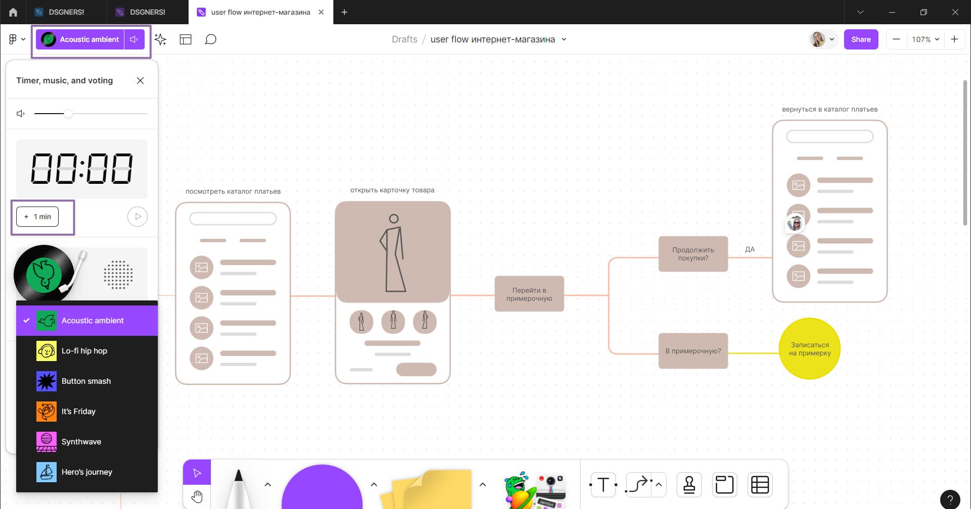Expand shape options chevron
The width and height of the screenshot is (971, 509).
[374, 485]
